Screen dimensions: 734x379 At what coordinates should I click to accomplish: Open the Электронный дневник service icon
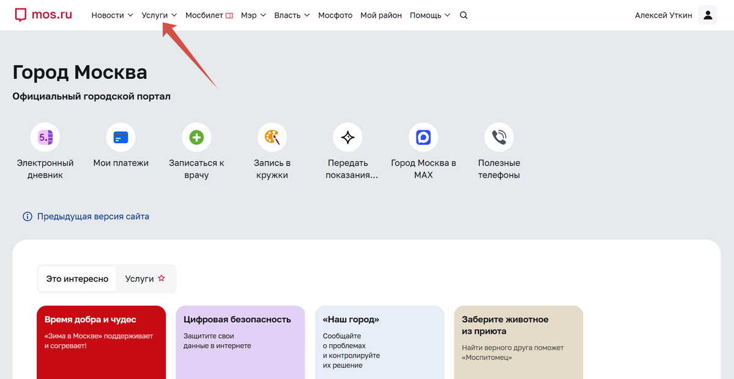point(45,137)
